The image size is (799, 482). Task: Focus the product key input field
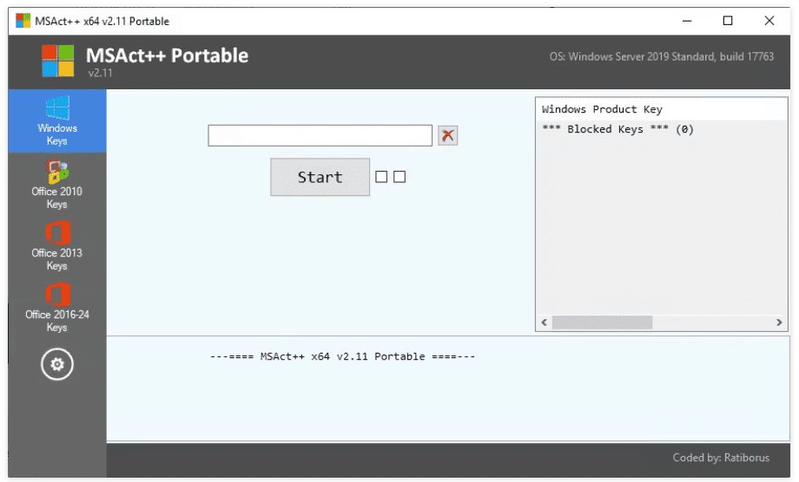tap(320, 136)
